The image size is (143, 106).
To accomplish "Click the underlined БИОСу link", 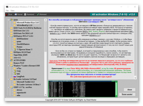I will coord(86,32).
